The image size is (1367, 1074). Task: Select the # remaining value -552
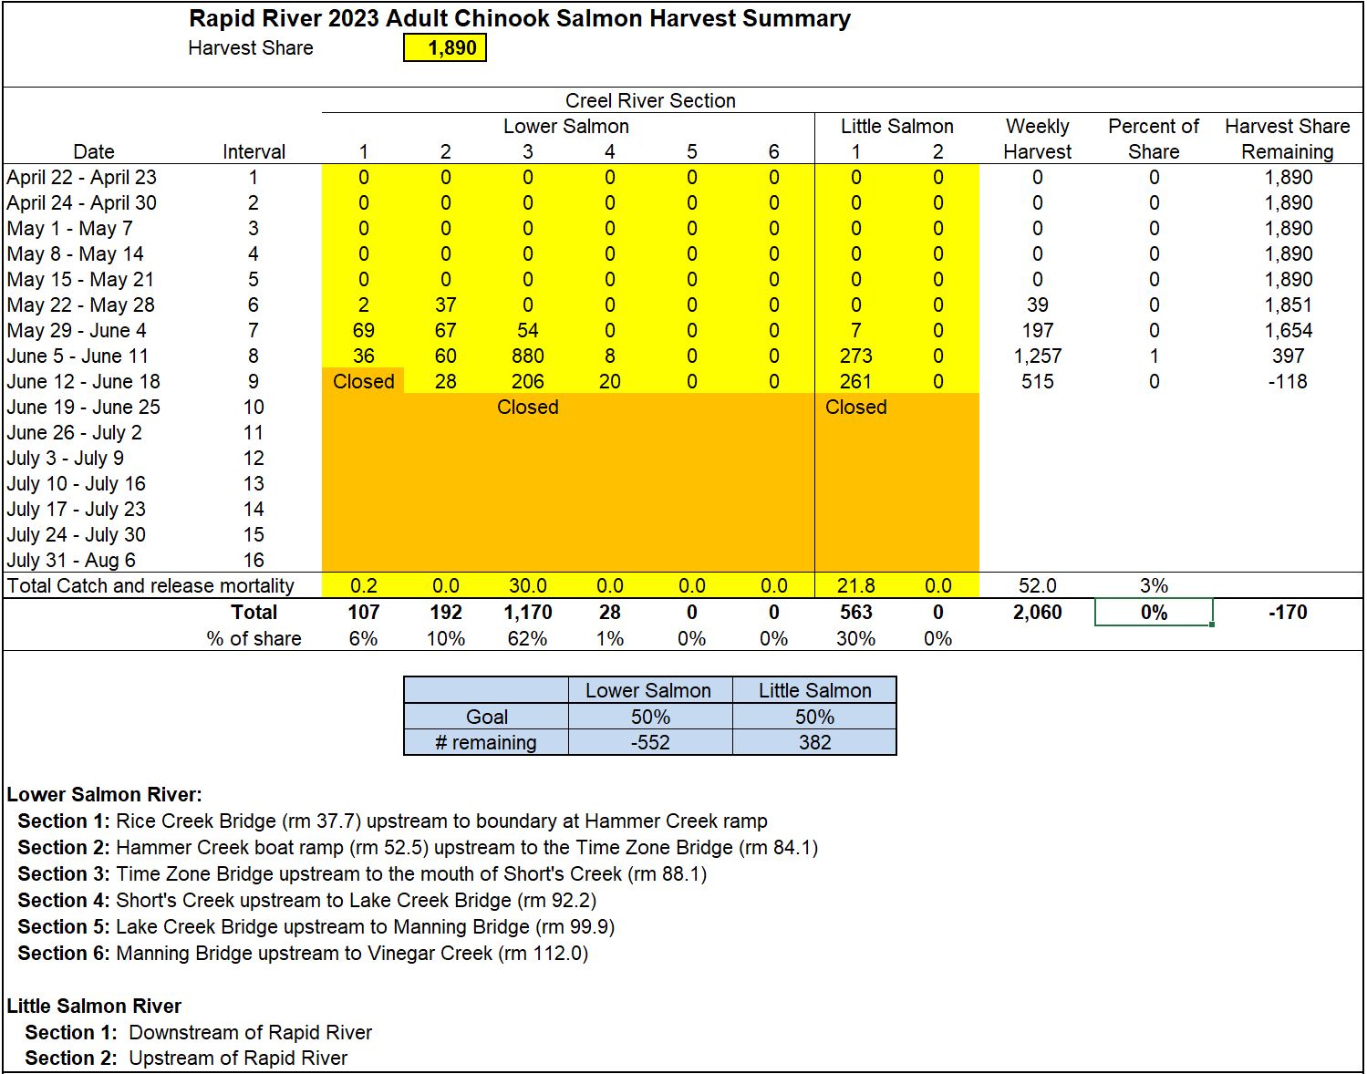pyautogui.click(x=649, y=742)
